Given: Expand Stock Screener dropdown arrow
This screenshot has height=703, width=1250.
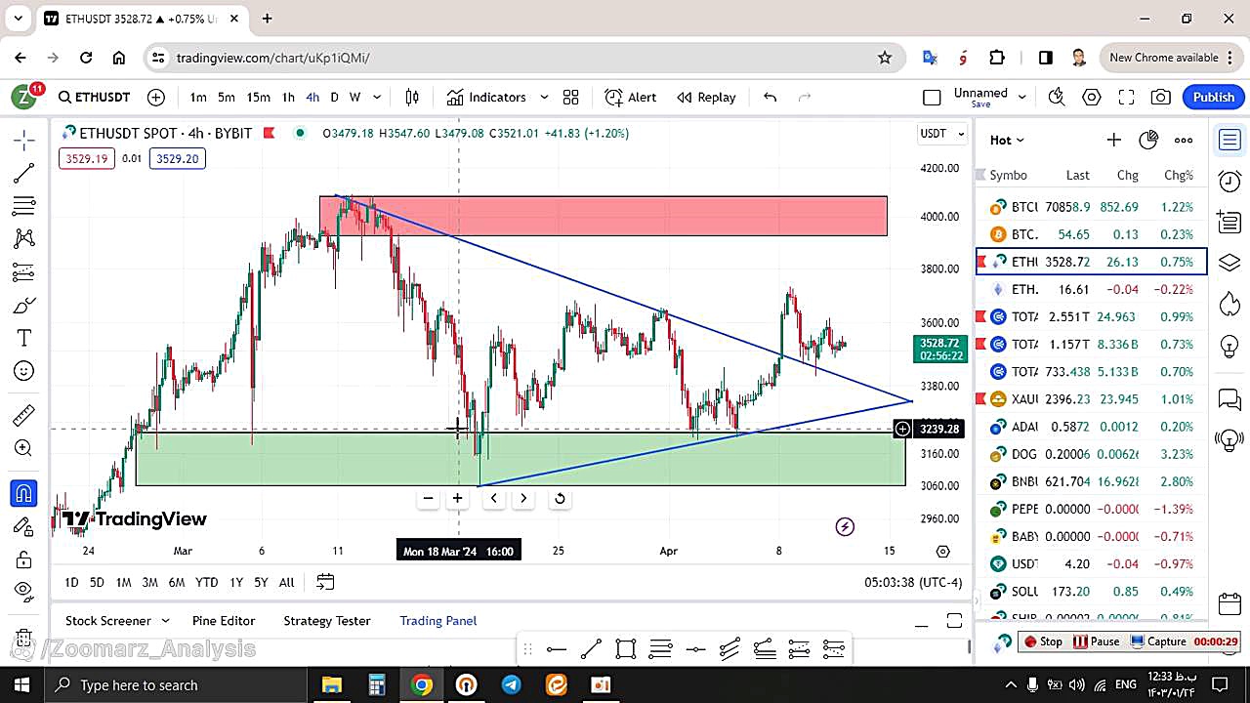Looking at the screenshot, I should pos(165,620).
